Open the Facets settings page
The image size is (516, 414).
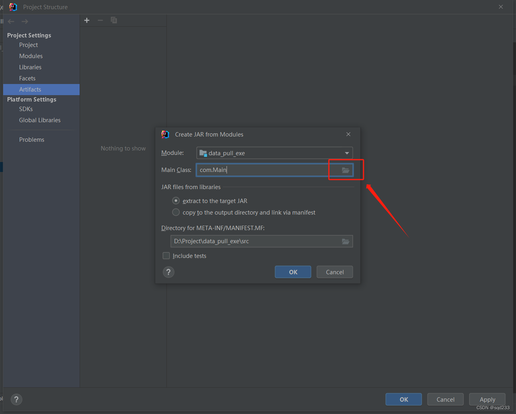pyautogui.click(x=27, y=78)
